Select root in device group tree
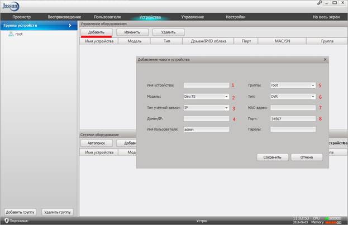Viewport: 348px width, 225px height. tap(19, 34)
